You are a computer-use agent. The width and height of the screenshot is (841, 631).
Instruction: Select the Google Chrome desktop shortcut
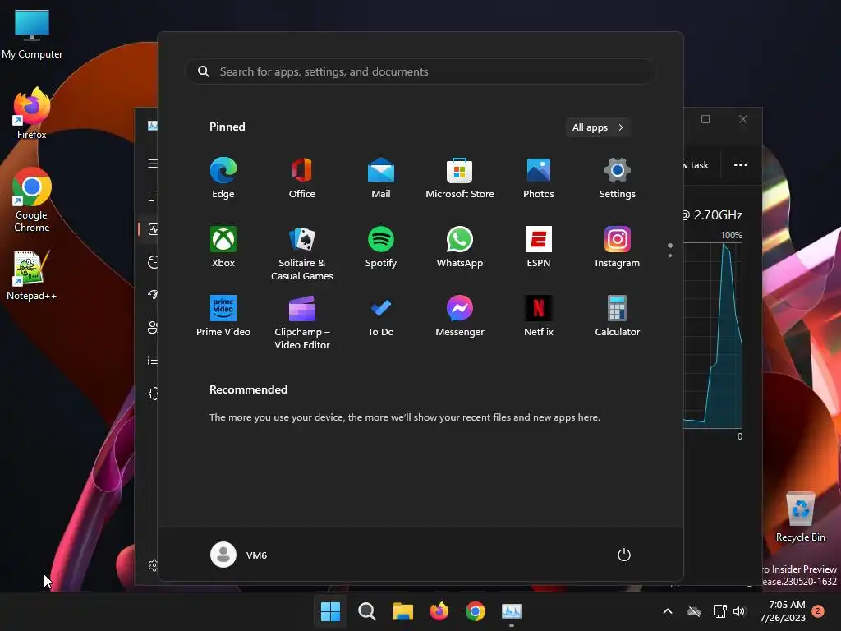[32, 200]
